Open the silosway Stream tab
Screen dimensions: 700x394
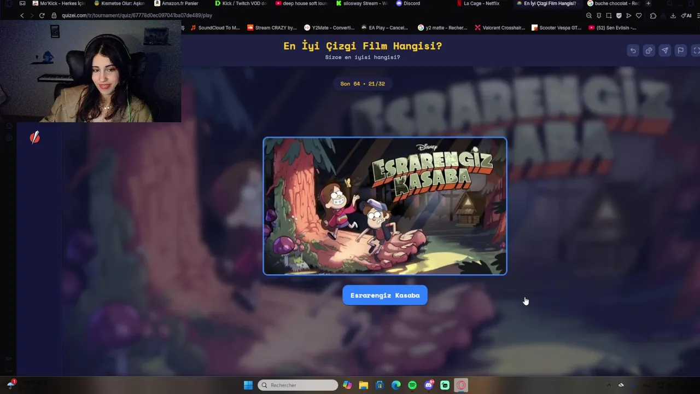click(362, 3)
